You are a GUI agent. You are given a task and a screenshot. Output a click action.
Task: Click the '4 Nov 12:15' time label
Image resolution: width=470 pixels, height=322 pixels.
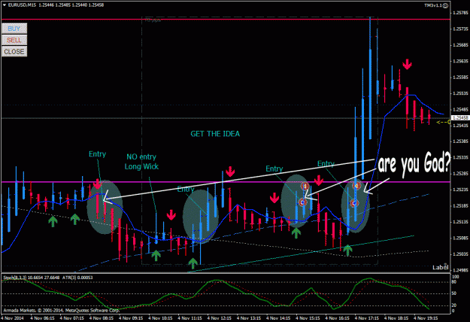click(220, 318)
